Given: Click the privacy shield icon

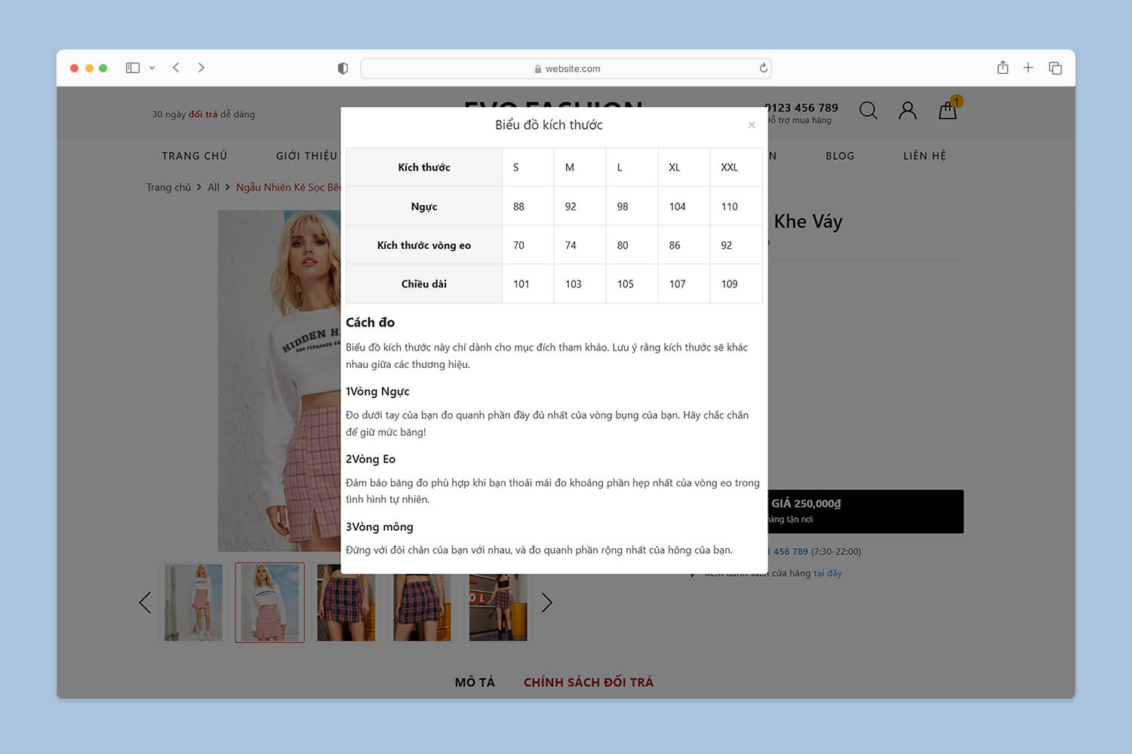Looking at the screenshot, I should click(343, 69).
